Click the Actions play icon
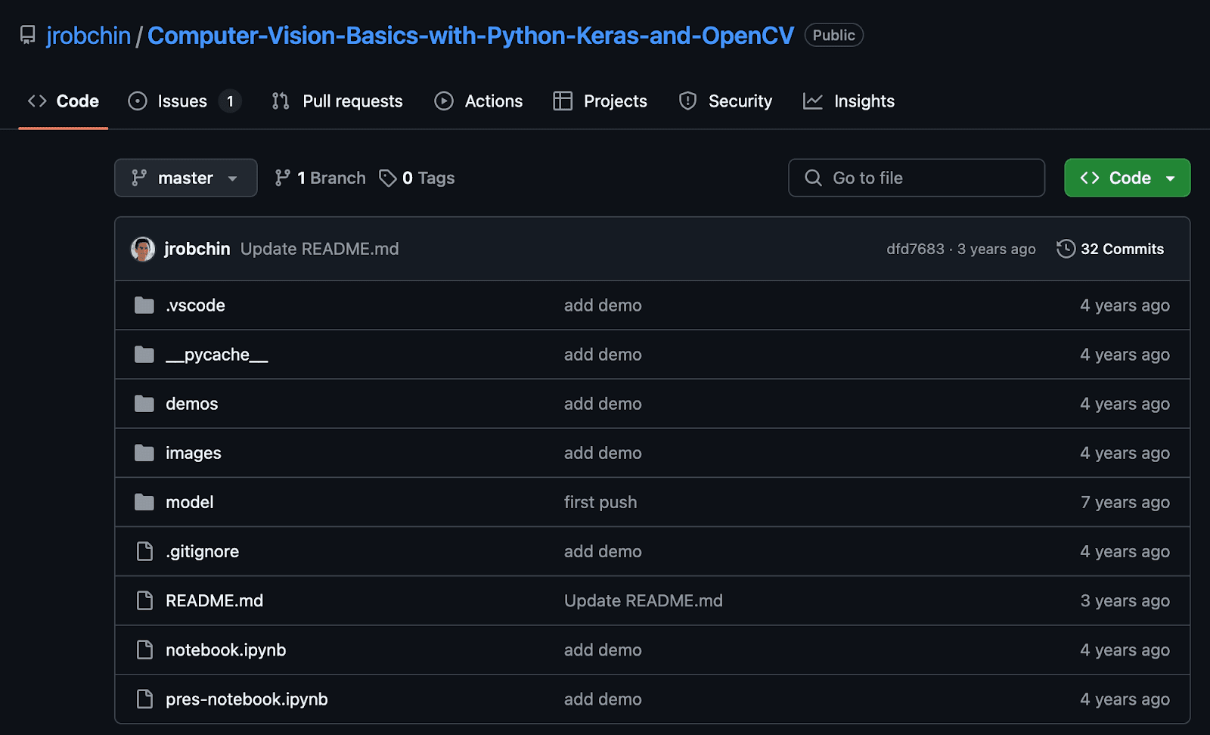This screenshot has height=735, width=1210. click(444, 101)
